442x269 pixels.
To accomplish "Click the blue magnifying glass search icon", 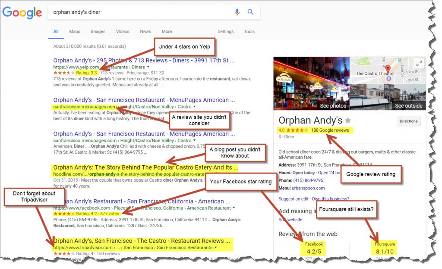I will click(x=250, y=12).
